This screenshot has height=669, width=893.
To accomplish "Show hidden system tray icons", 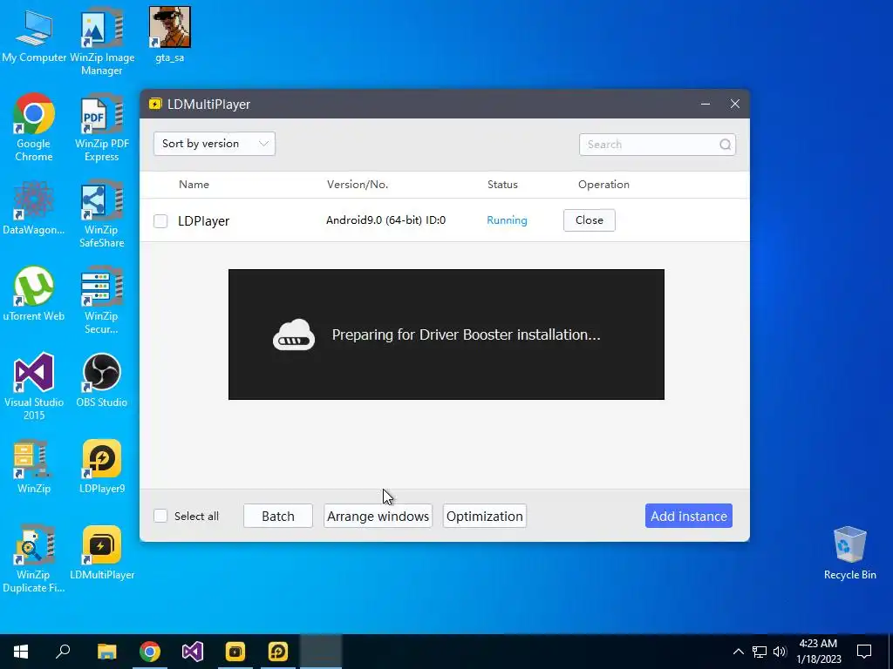I will click(x=738, y=652).
